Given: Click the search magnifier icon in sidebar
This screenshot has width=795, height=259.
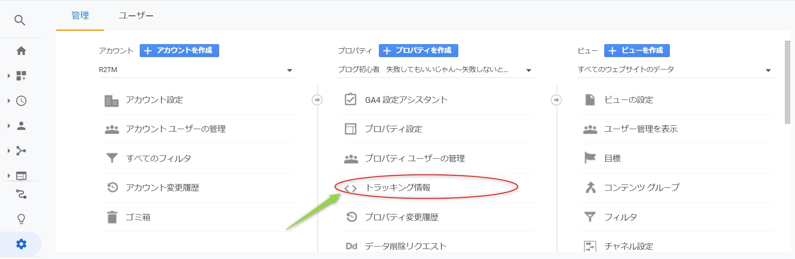Looking at the screenshot, I should (x=20, y=20).
